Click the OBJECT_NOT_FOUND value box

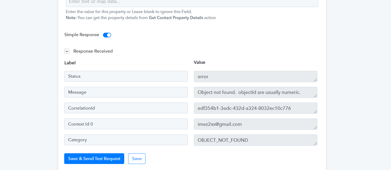point(256,140)
